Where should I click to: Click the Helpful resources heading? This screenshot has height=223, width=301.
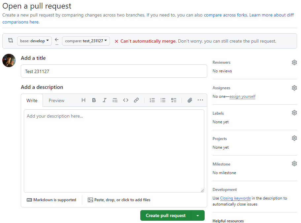point(228,221)
